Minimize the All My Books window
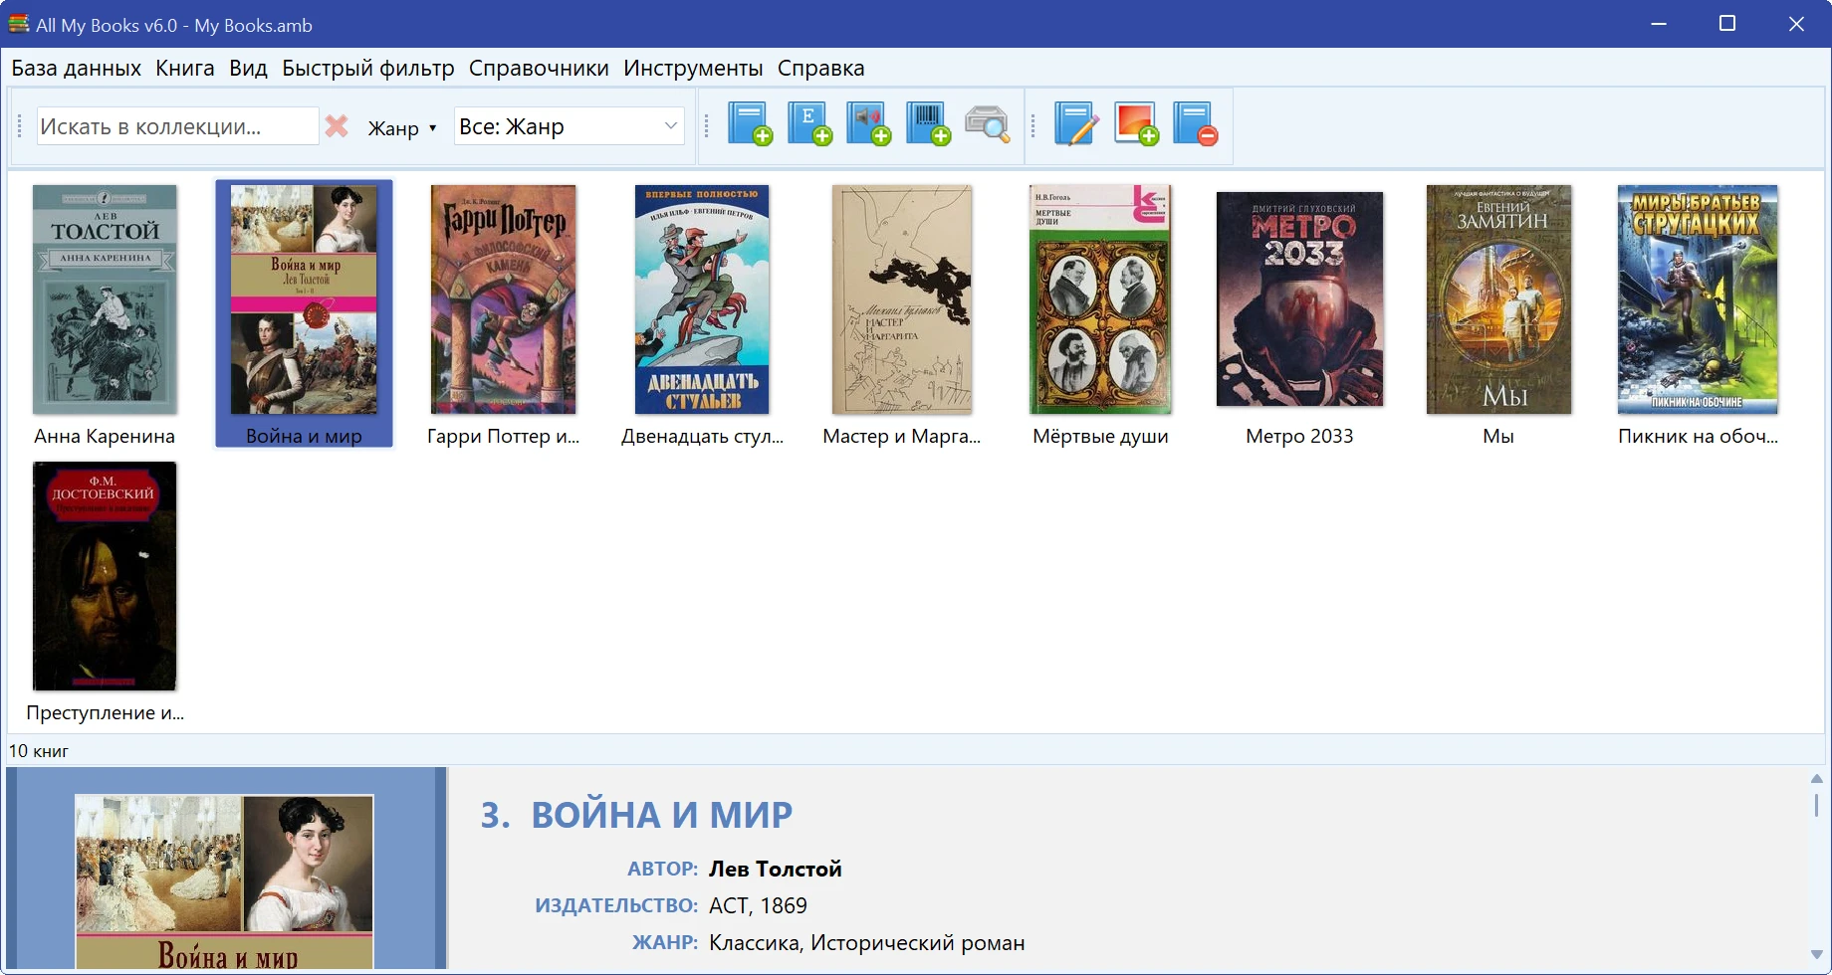The height and width of the screenshot is (975, 1832). 1659,24
